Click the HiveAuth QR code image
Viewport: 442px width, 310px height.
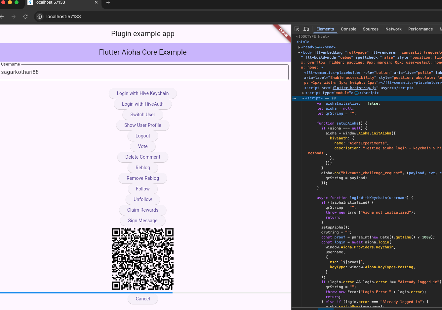pyautogui.click(x=143, y=259)
